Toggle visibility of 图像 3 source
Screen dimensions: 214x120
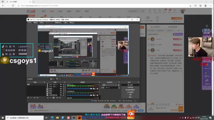tap(61, 89)
